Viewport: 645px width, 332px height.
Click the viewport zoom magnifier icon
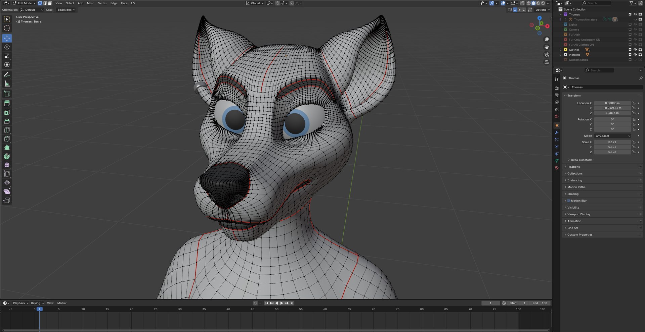click(547, 40)
